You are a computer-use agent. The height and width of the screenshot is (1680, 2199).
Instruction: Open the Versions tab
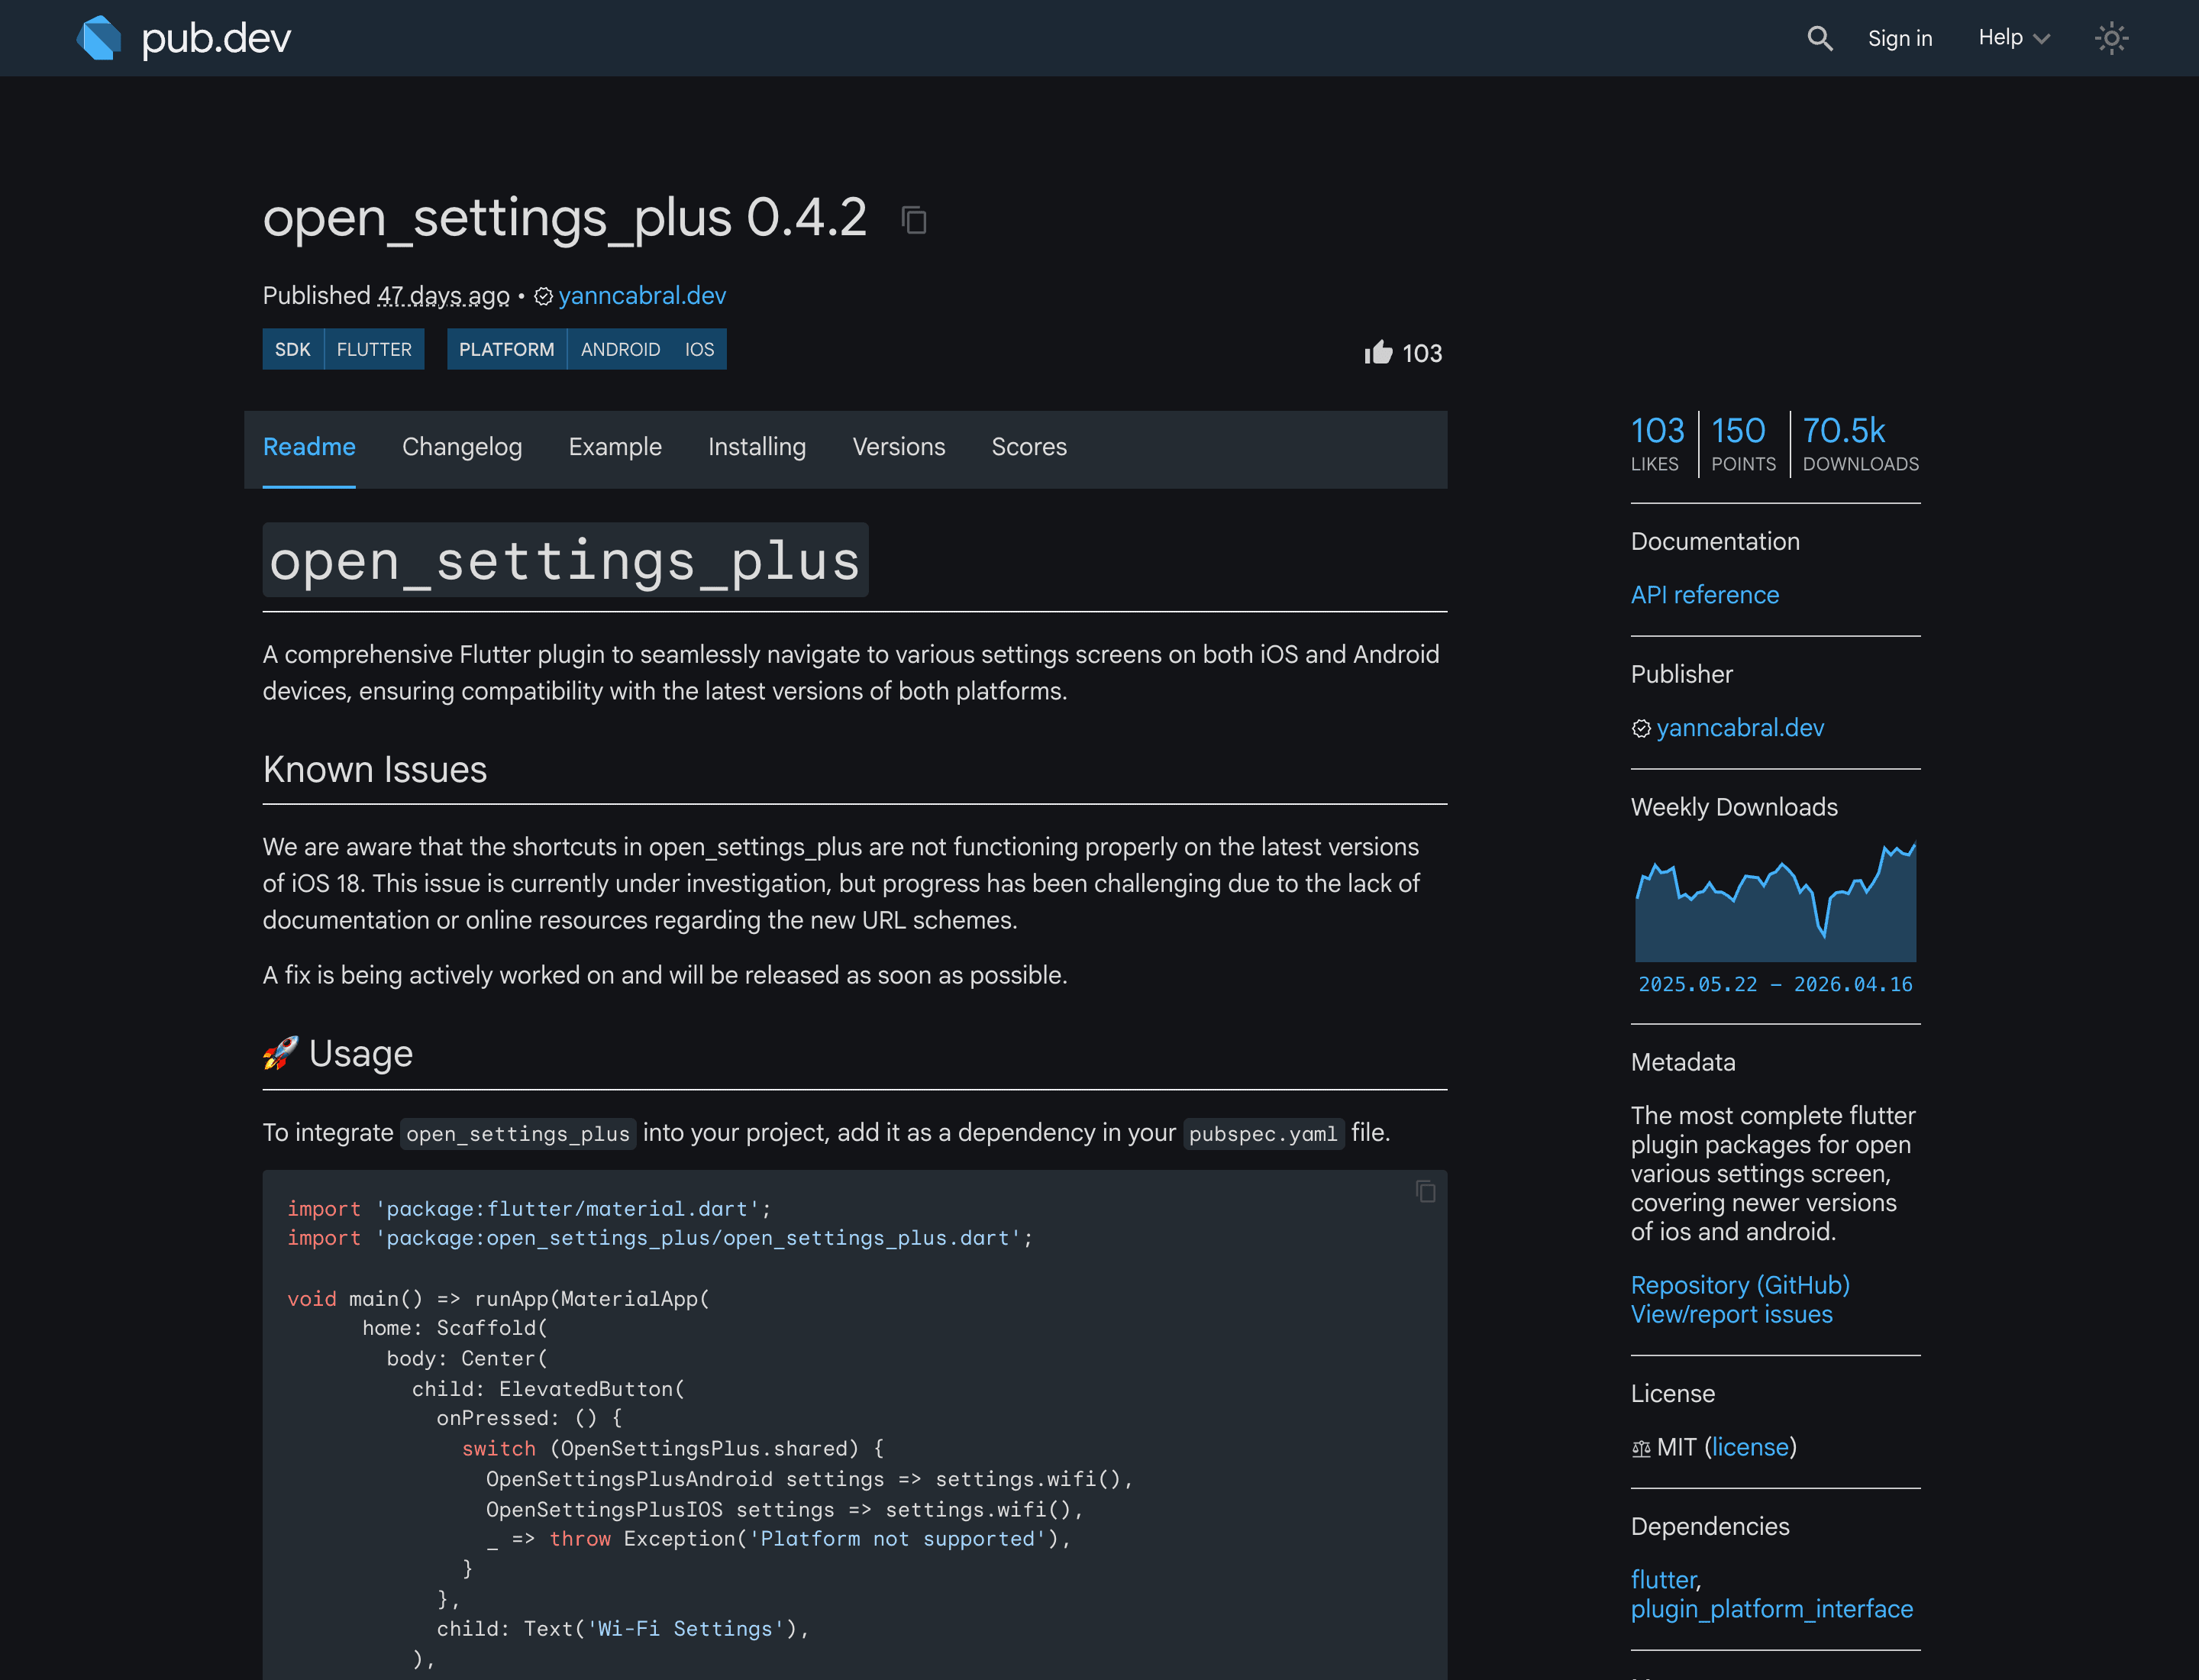(898, 447)
